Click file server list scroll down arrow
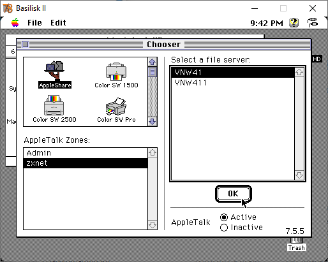The height and width of the screenshot is (262, 328). coord(299,175)
